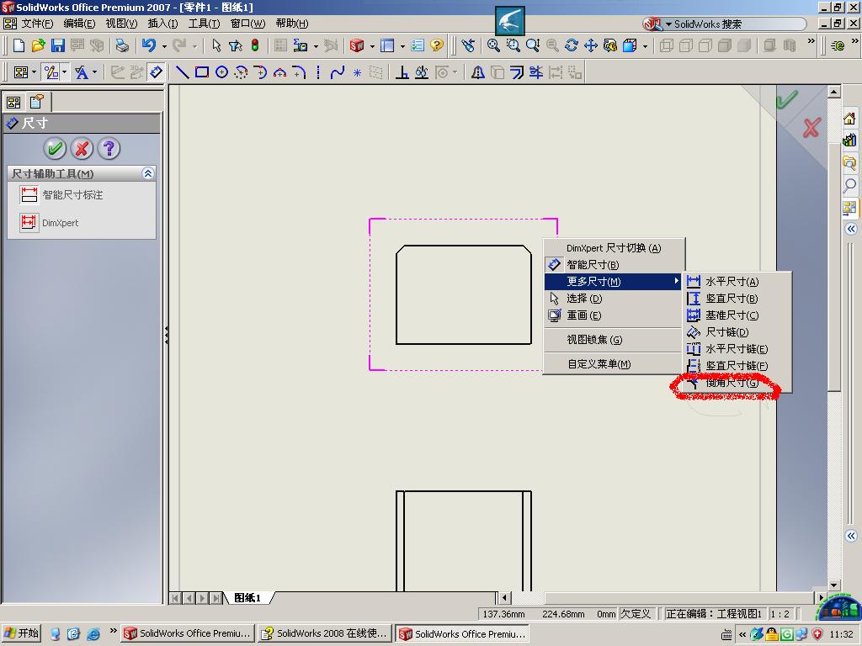The width and height of the screenshot is (862, 646).
Task: Choose 选择 (D) in context menu
Action: click(x=614, y=299)
